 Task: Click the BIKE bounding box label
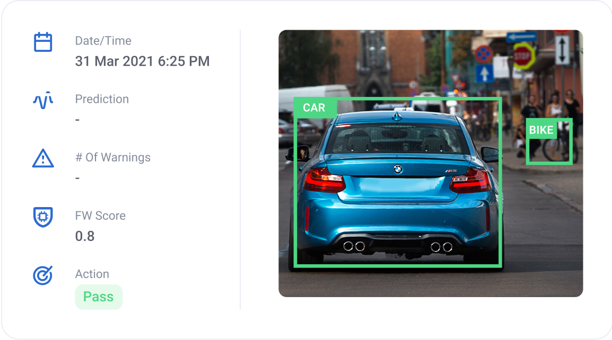541,130
